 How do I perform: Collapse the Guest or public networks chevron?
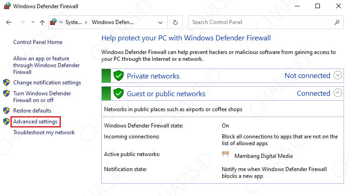pos(338,93)
